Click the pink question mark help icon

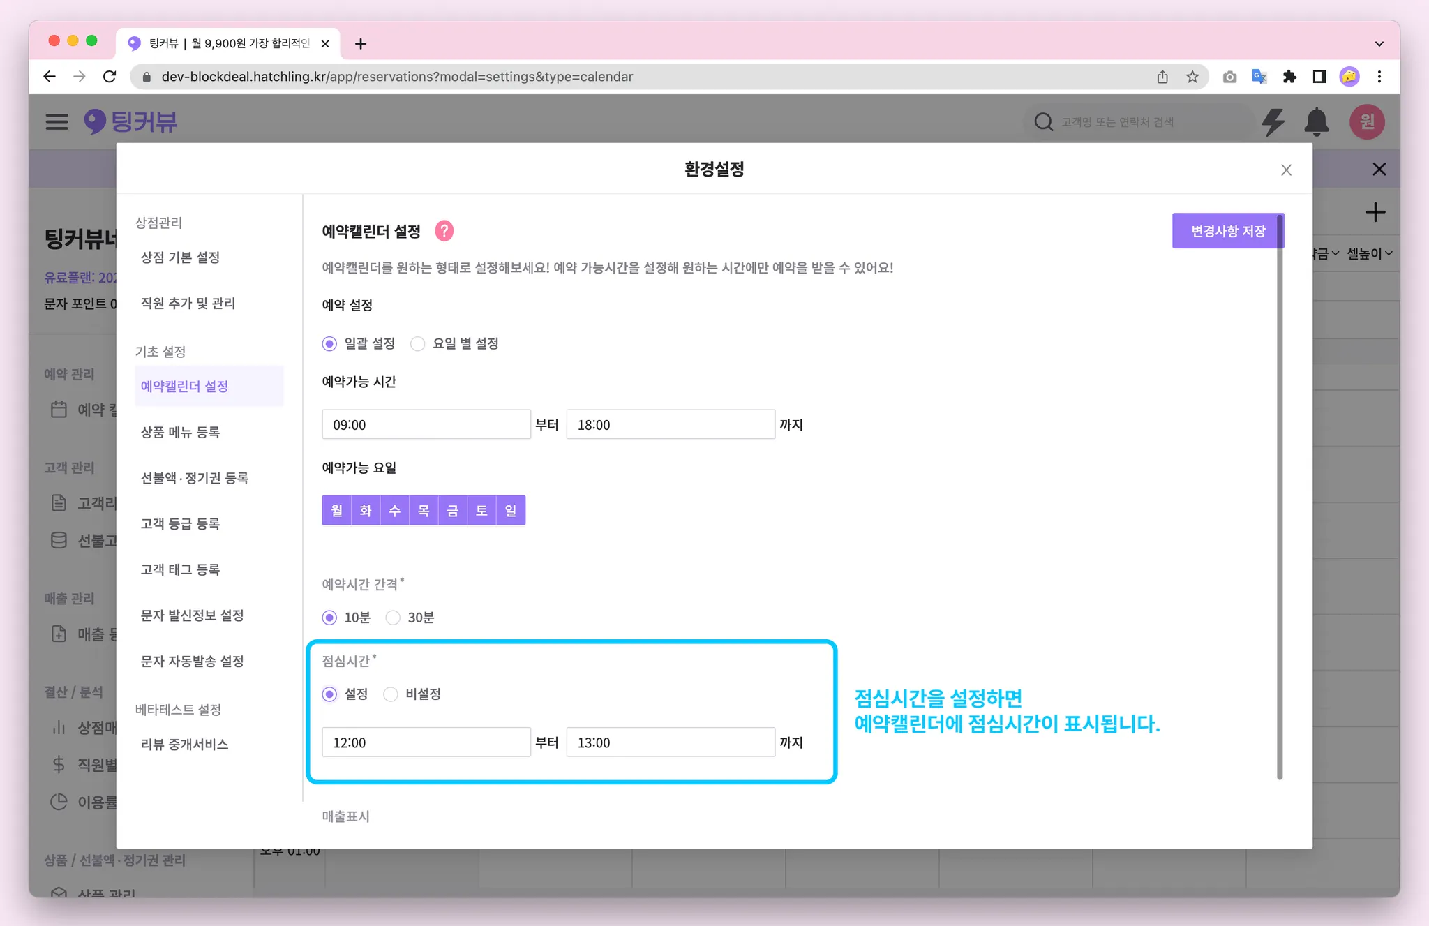click(x=444, y=231)
